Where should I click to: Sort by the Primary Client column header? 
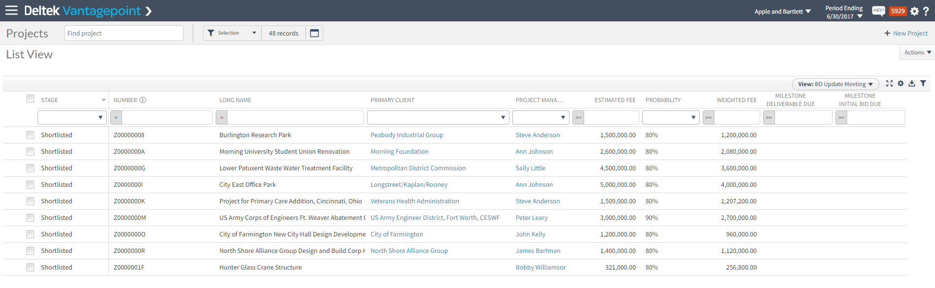[x=392, y=100]
